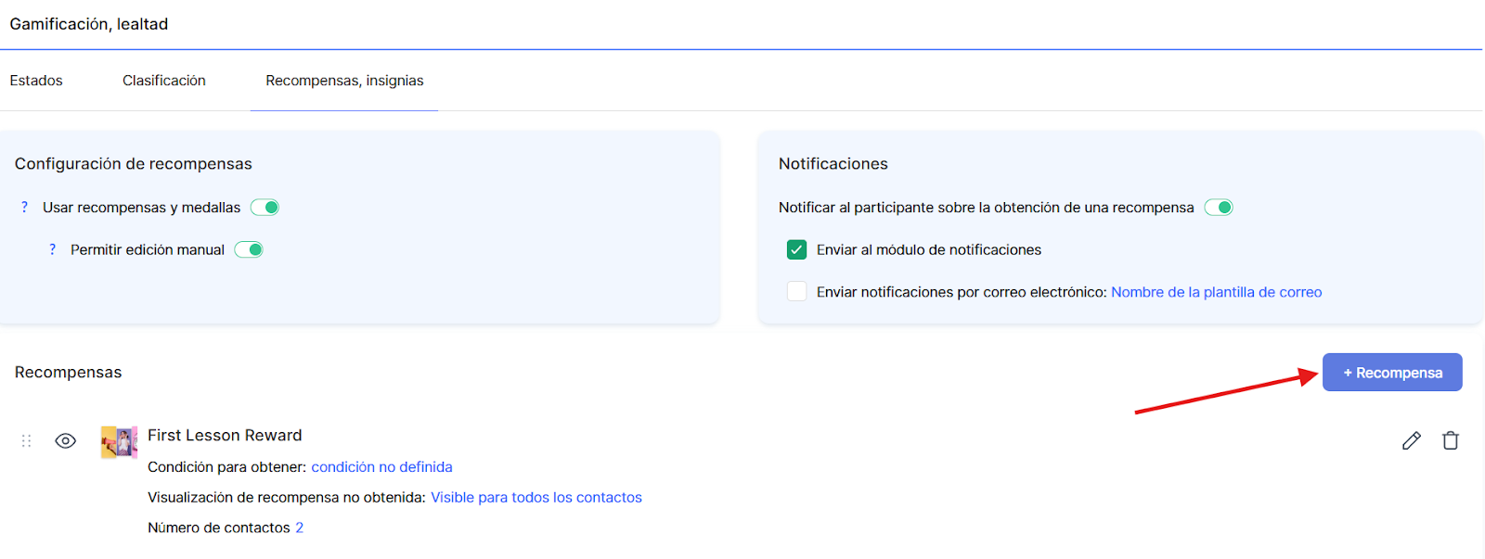Switch to the Clasificación tab
This screenshot has height=559, width=1485.
point(164,81)
